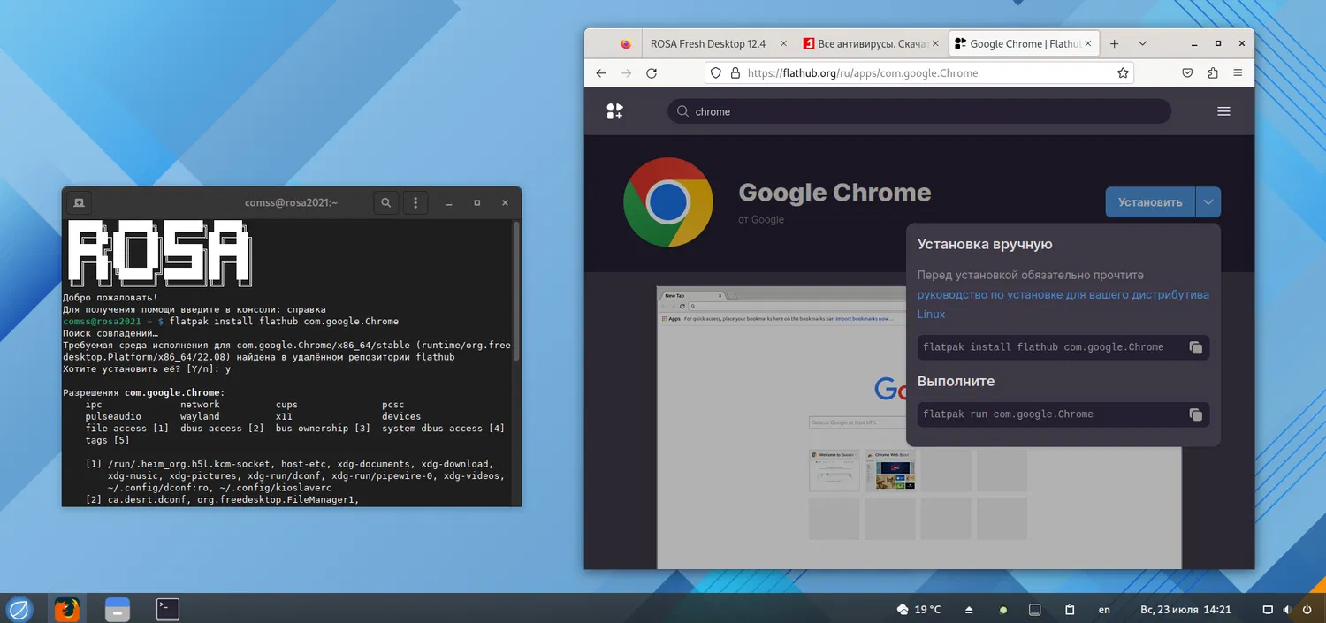Open tracking protection shield in address bar

717,73
